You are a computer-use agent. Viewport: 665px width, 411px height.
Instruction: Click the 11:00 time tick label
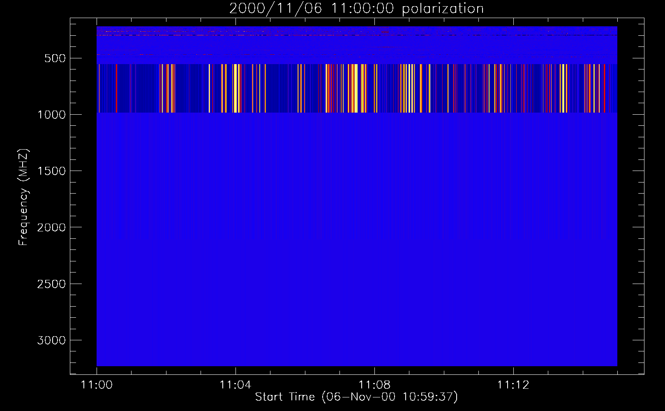(x=97, y=385)
